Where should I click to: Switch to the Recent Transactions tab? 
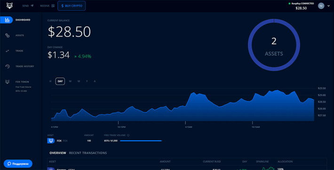click(88, 153)
